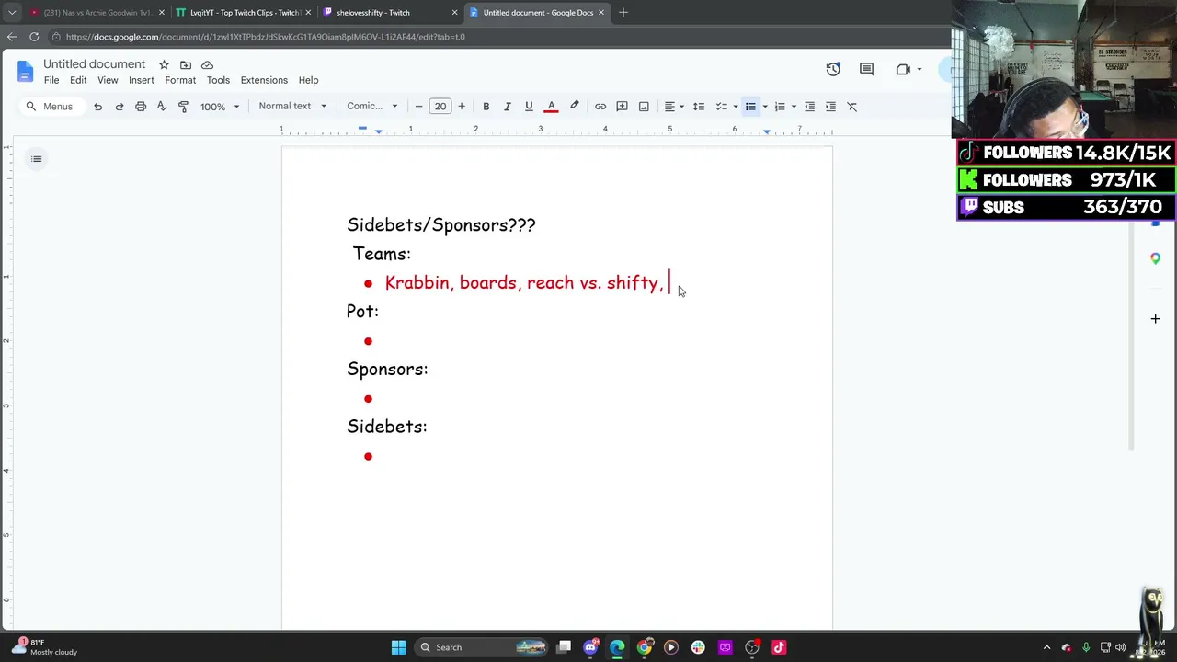Open the Edit menu

[78, 80]
